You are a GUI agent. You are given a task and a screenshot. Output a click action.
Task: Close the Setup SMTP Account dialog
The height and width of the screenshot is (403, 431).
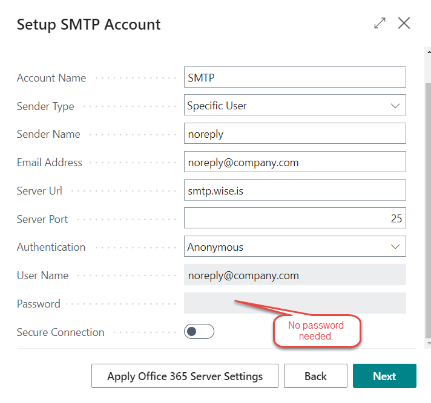(404, 23)
